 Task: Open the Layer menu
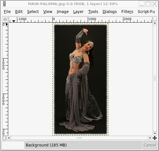78,12
